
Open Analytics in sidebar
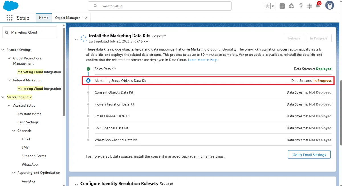(28, 181)
